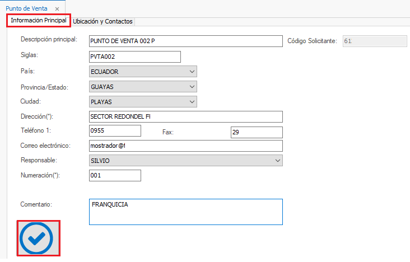This screenshot has width=410, height=262.
Task: Expand the Ciudad dropdown showing PLAYAS
Action: point(192,102)
